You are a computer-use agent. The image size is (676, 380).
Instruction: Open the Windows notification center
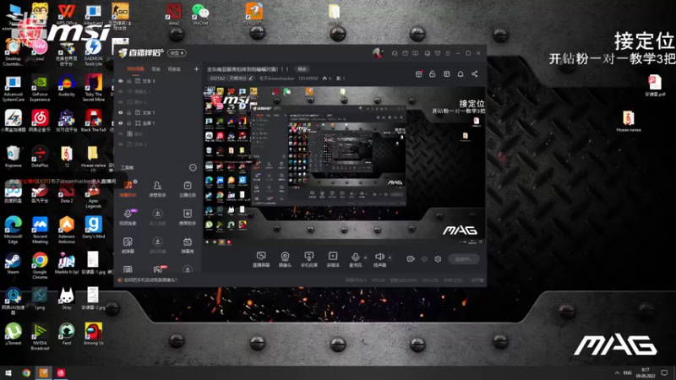click(664, 373)
